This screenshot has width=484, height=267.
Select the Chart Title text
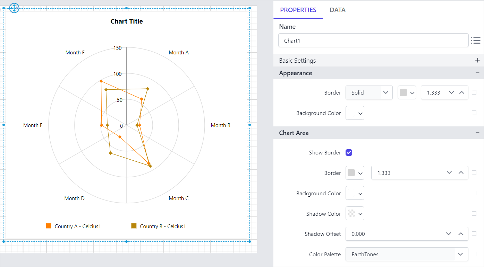pyautogui.click(x=127, y=21)
